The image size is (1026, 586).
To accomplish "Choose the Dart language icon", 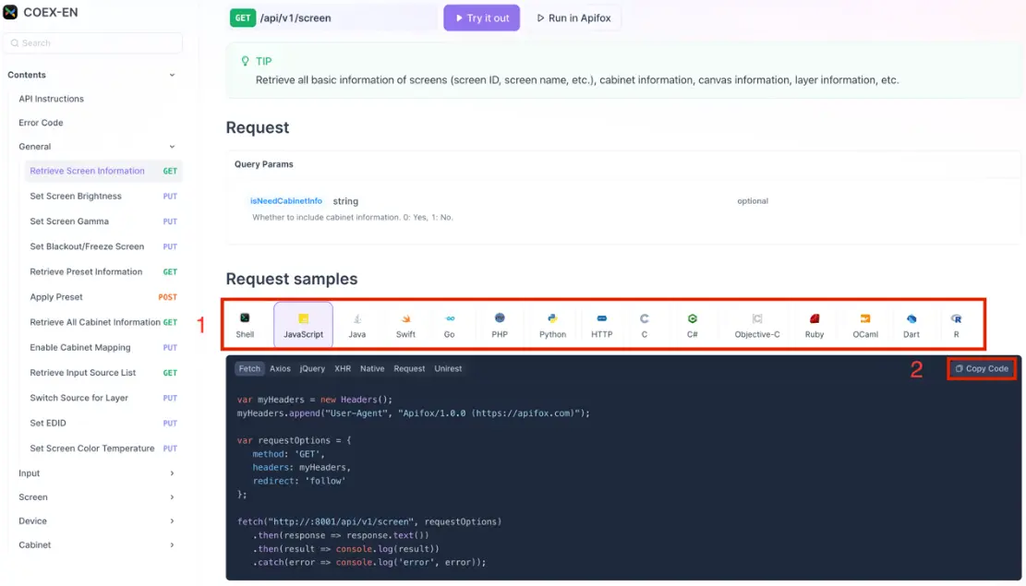I will click(911, 318).
